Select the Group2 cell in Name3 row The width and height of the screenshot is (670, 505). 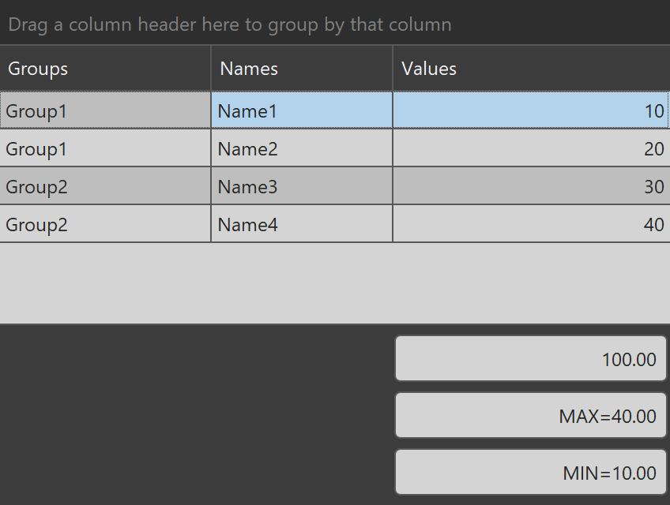[x=105, y=186]
